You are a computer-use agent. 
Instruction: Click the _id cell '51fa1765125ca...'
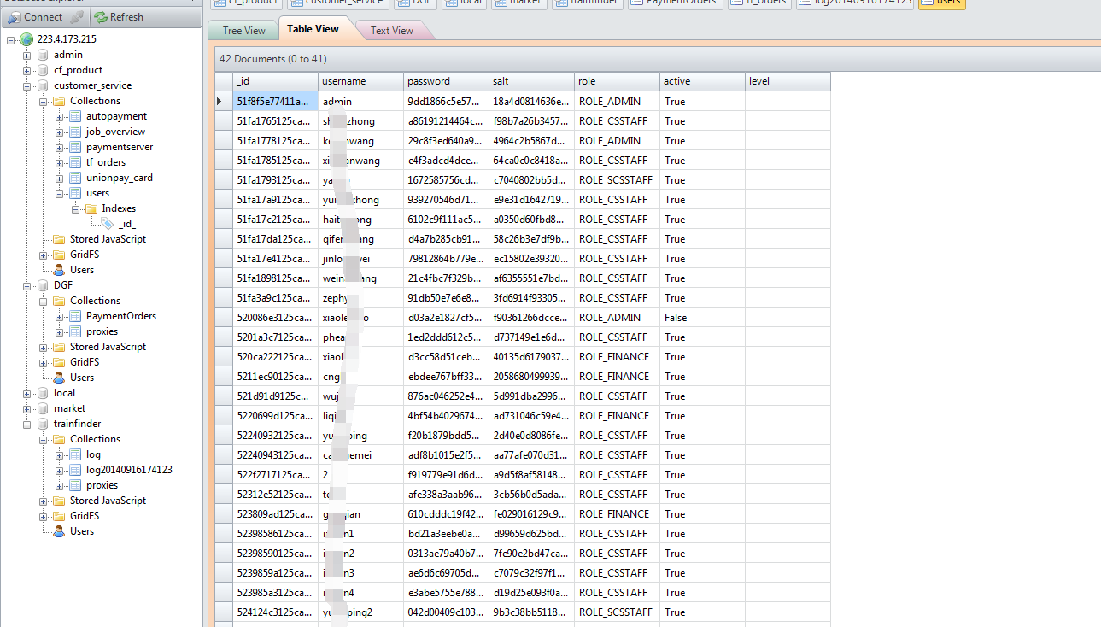tap(276, 120)
